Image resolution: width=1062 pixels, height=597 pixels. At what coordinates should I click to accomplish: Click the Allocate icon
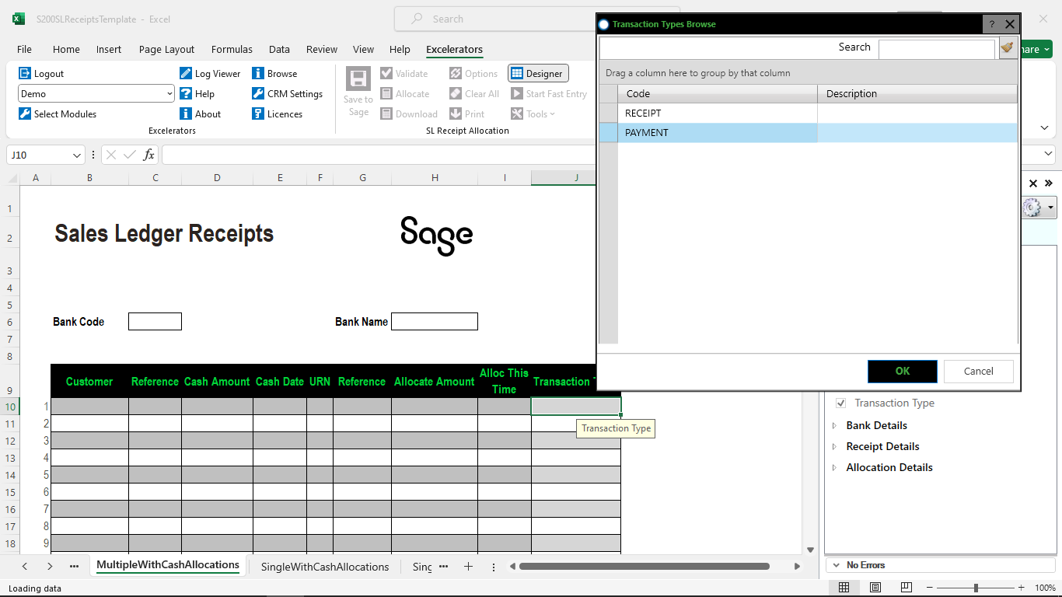tap(386, 93)
